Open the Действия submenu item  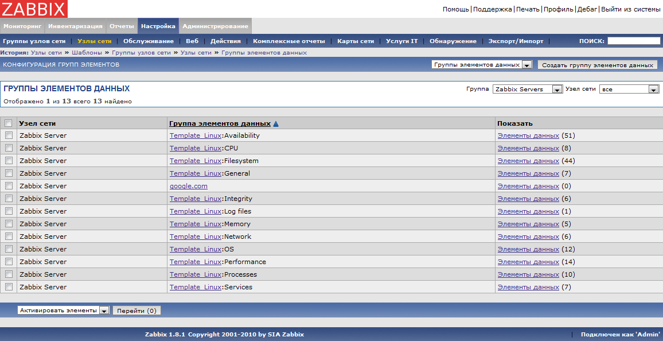(x=225, y=41)
